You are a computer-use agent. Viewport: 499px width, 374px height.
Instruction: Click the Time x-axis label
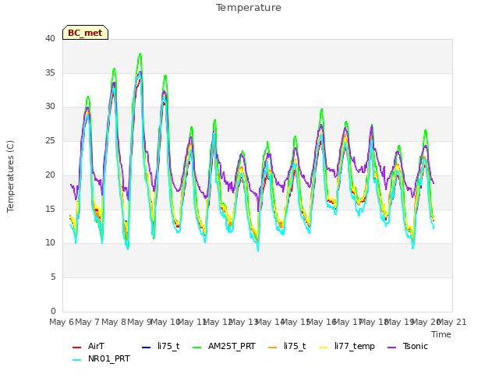click(x=441, y=334)
